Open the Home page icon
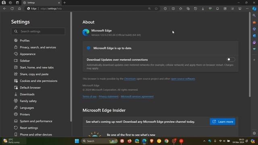258x145 pixels. (x=19, y=8)
